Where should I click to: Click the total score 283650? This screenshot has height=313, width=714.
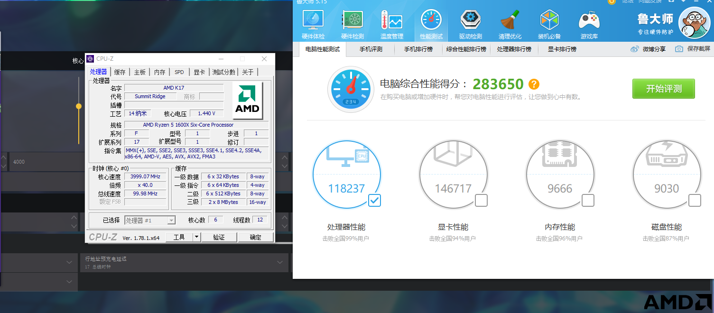(498, 84)
